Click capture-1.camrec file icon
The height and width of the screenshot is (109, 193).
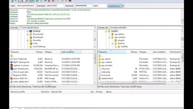tap(11, 65)
